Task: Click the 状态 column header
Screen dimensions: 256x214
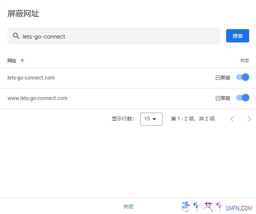Action: click(x=244, y=60)
